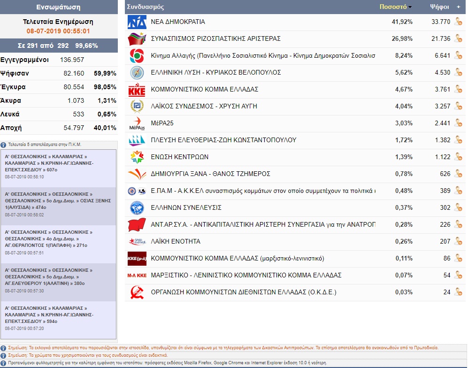Click the Ενσωμάτωση panel header

(59, 7)
